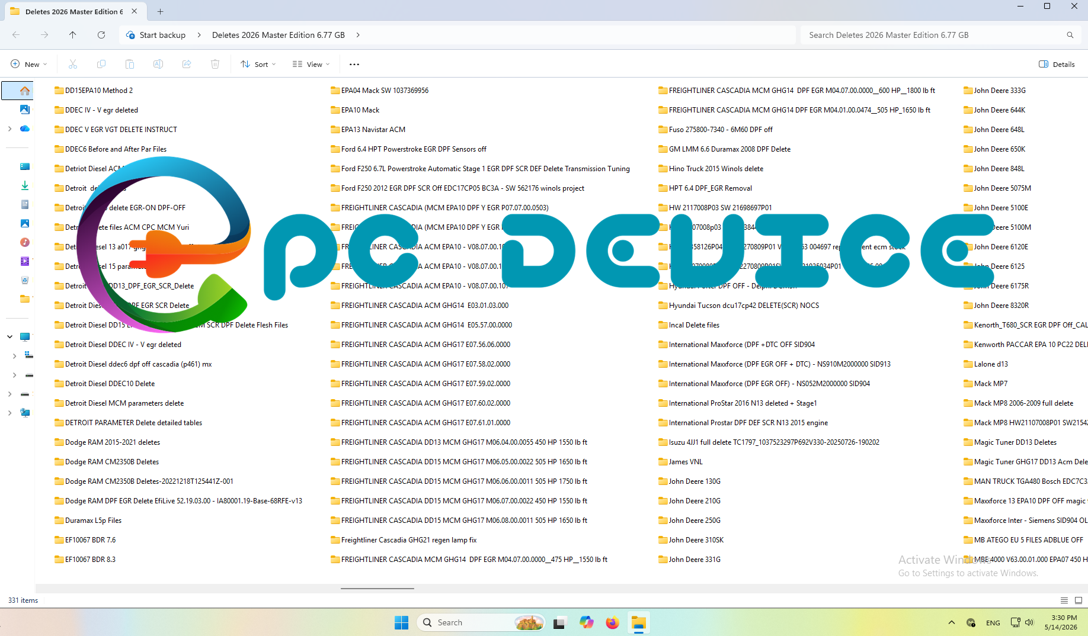Open Home in the navigation pane
1088x636 pixels.
[x=24, y=91]
